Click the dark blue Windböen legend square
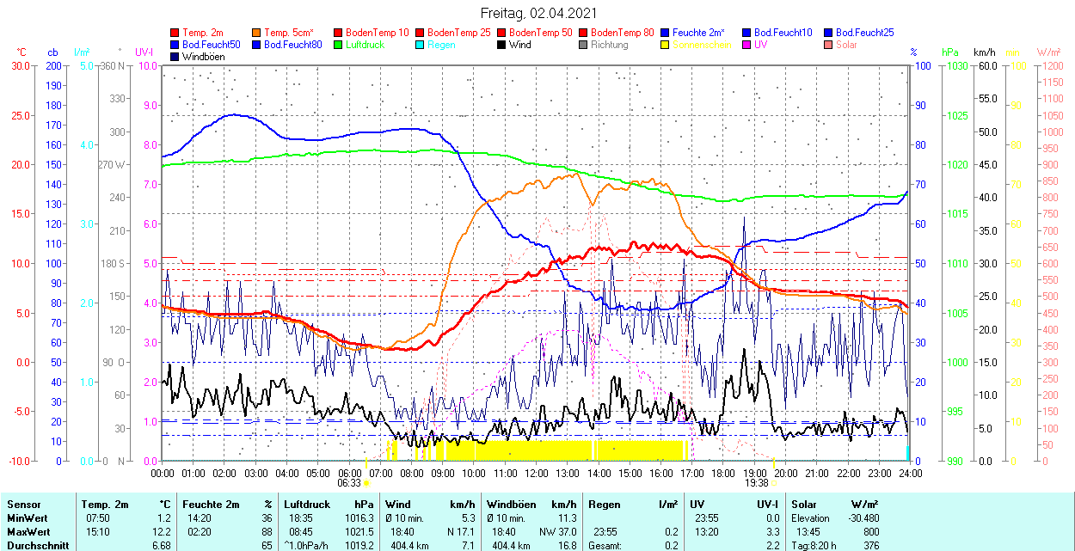1075x551 pixels. tap(175, 57)
